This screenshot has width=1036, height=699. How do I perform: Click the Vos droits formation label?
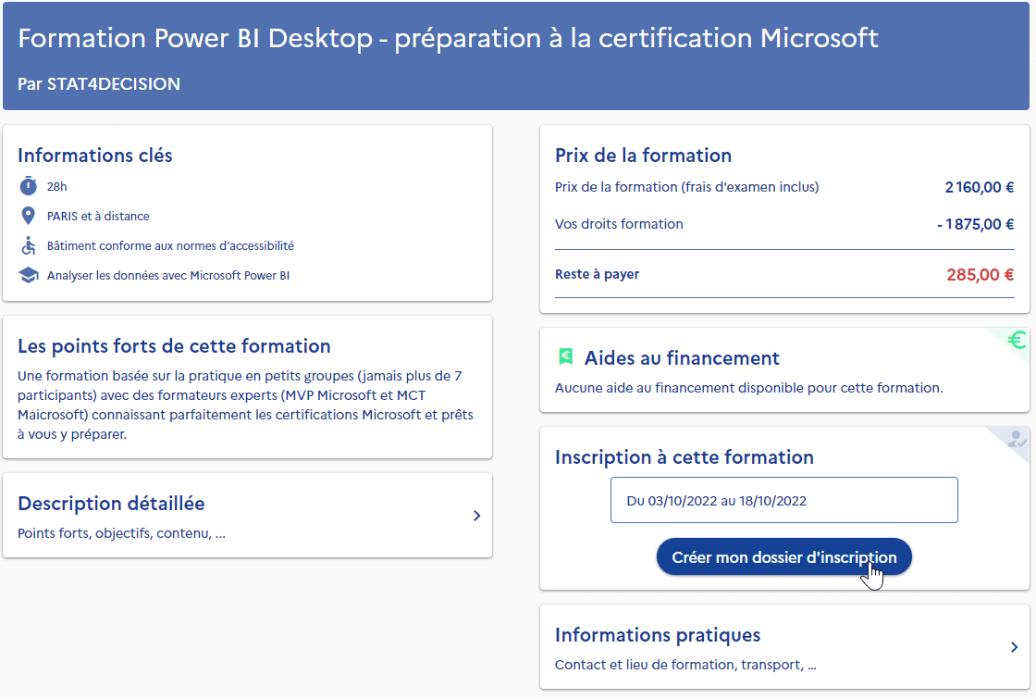619,224
